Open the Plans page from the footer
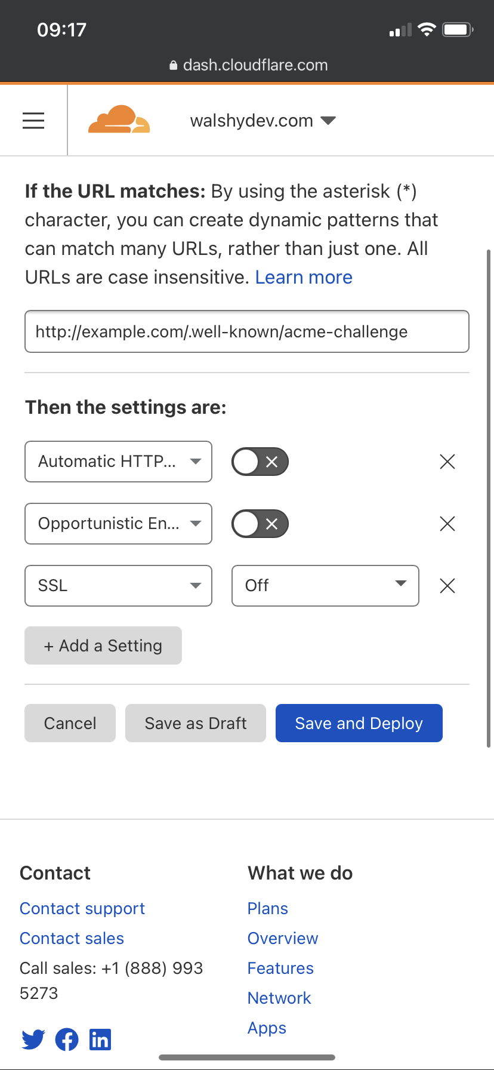This screenshot has width=494, height=1070. click(x=267, y=908)
